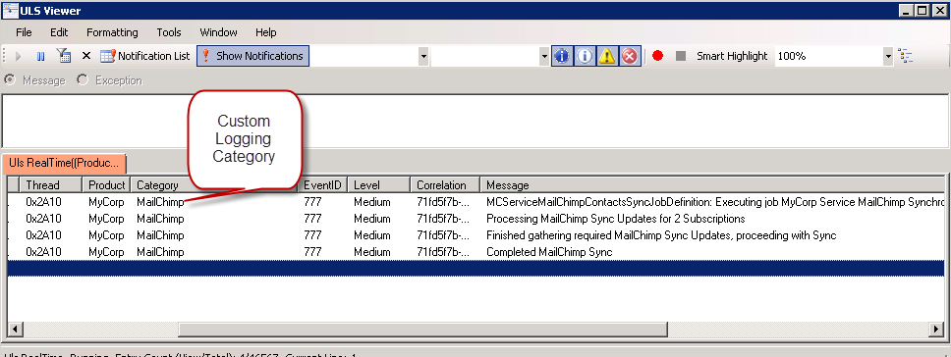Screen dimensions: 951x357
Task: Open the first empty toolbar combo box dropdown
Action: pyautogui.click(x=423, y=56)
